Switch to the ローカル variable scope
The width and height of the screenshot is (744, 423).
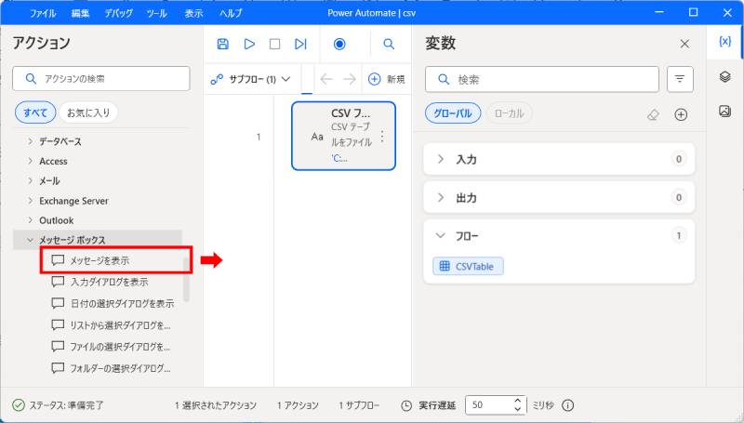point(509,113)
